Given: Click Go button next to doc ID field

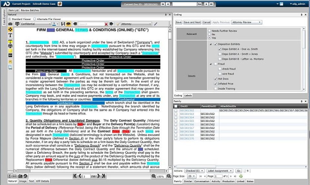Looking at the screenshot, I should click(200, 4).
